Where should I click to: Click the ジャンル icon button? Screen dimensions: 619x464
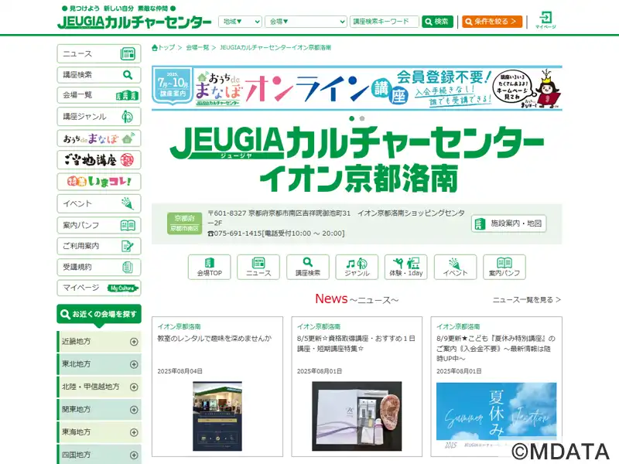point(357,267)
